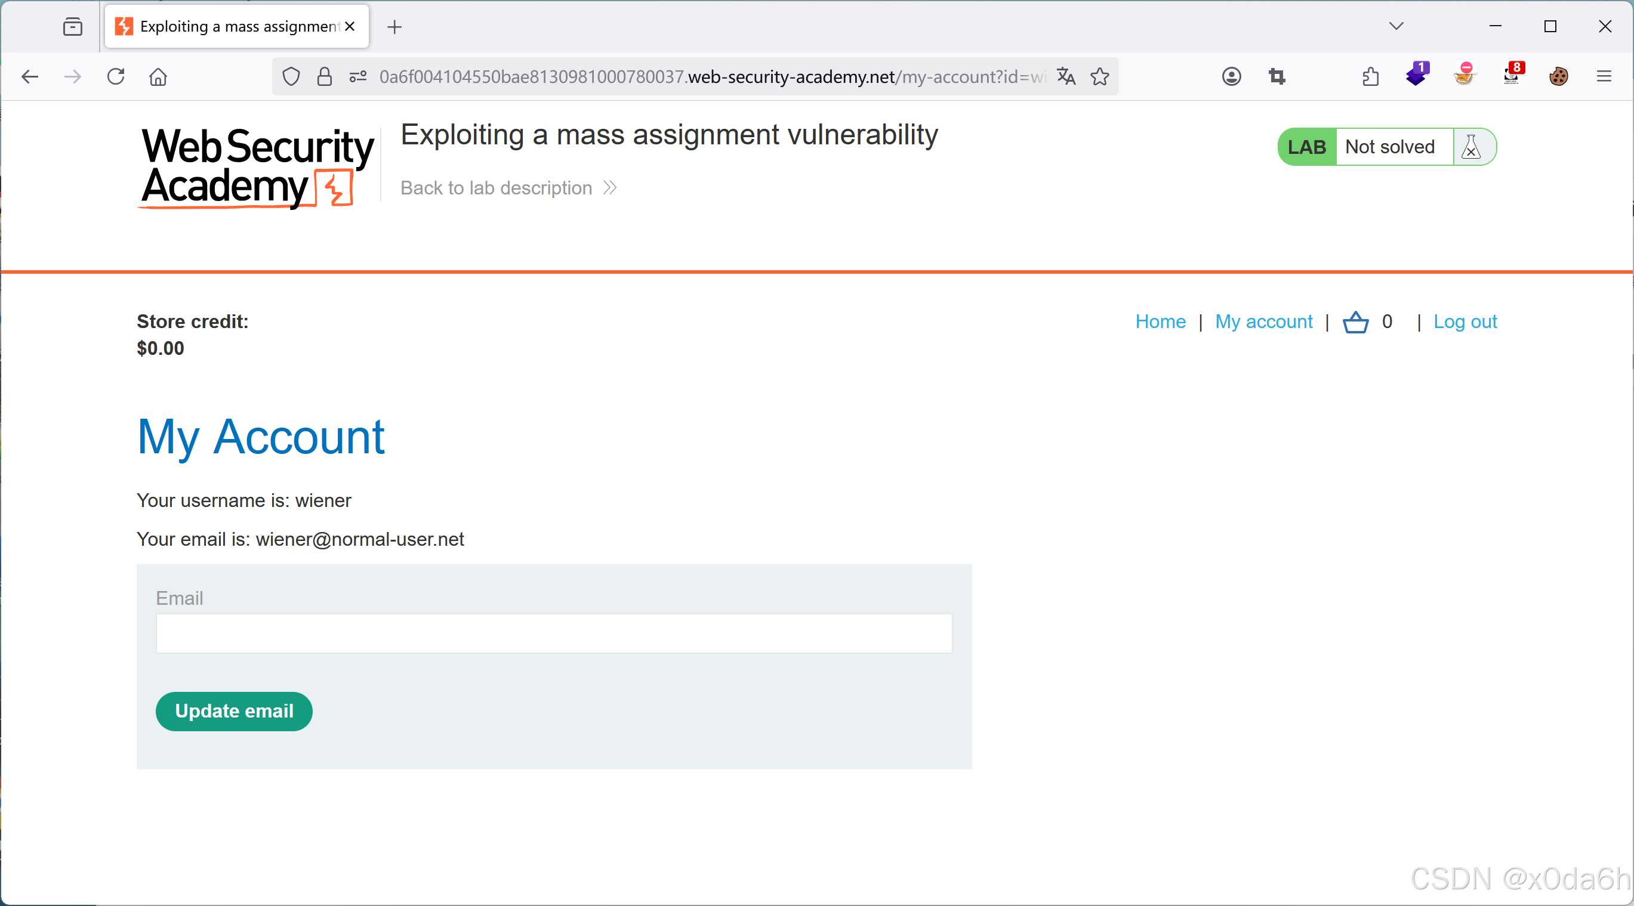The width and height of the screenshot is (1634, 906).
Task: Bookmark this page with the star icon
Action: [1099, 77]
